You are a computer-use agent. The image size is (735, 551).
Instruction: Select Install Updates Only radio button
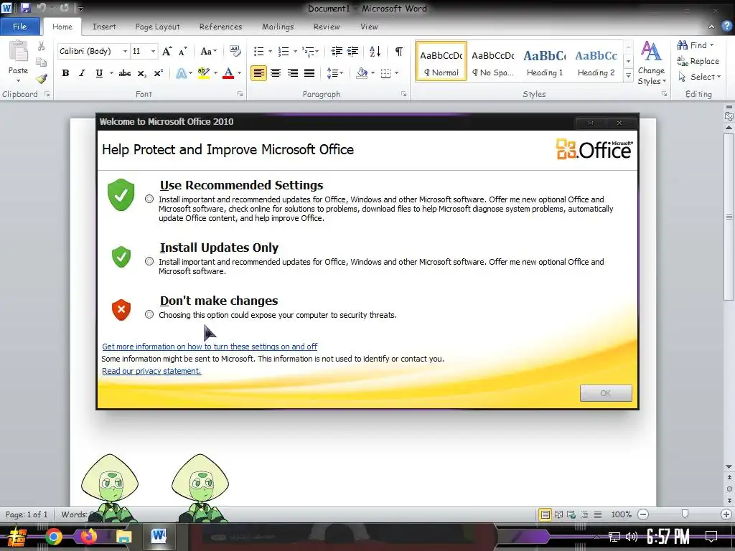coord(149,261)
